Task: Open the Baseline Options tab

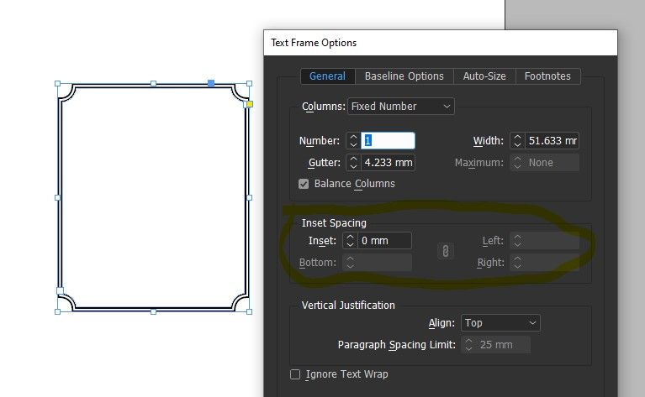Action: pyautogui.click(x=404, y=76)
